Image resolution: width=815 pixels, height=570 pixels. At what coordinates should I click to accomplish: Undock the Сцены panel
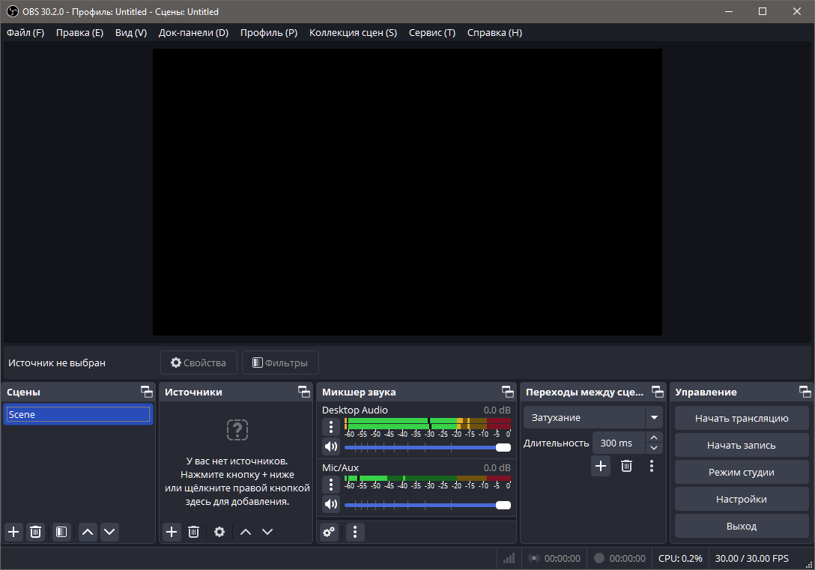[x=147, y=392]
